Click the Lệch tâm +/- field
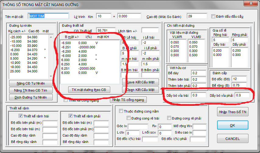Viewport: 260px width, 153px height. tap(150, 30)
